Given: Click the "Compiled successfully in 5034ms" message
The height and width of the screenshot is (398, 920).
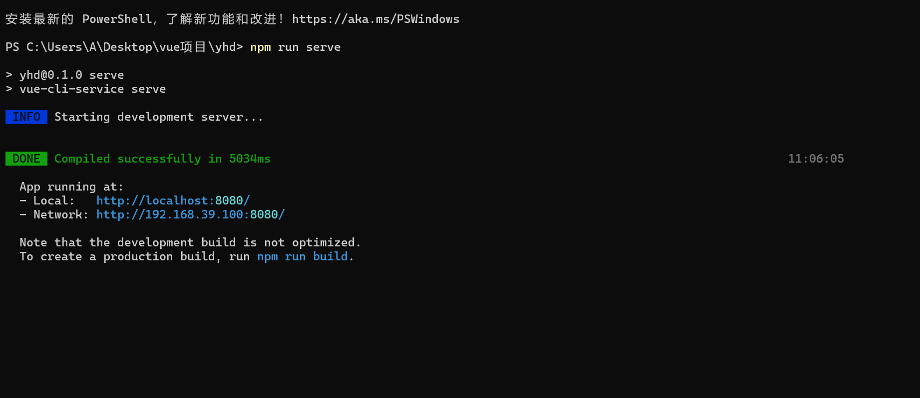Looking at the screenshot, I should 162,159.
